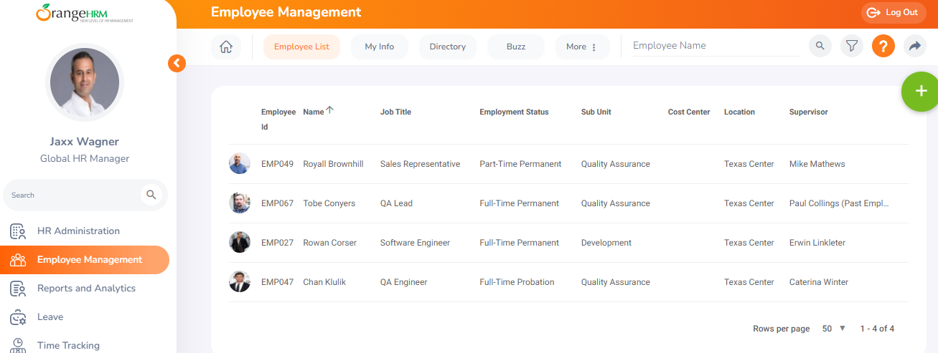Click supervisor Caterina Winter
This screenshot has height=353, width=938.
click(x=819, y=282)
